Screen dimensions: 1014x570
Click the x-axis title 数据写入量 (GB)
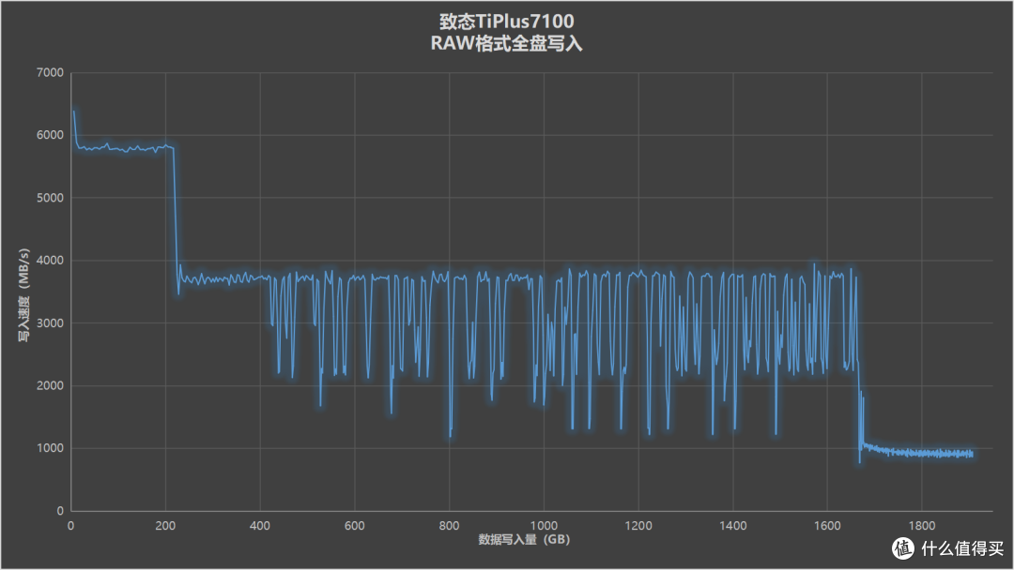coord(524,540)
